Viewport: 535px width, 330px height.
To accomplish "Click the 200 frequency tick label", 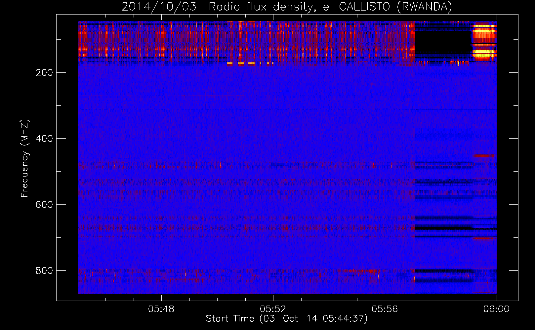I will [44, 73].
